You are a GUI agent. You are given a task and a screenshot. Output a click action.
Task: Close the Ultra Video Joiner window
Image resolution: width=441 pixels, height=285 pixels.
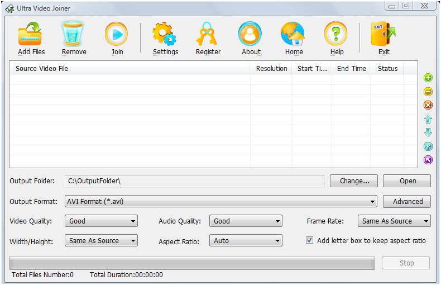click(424, 6)
